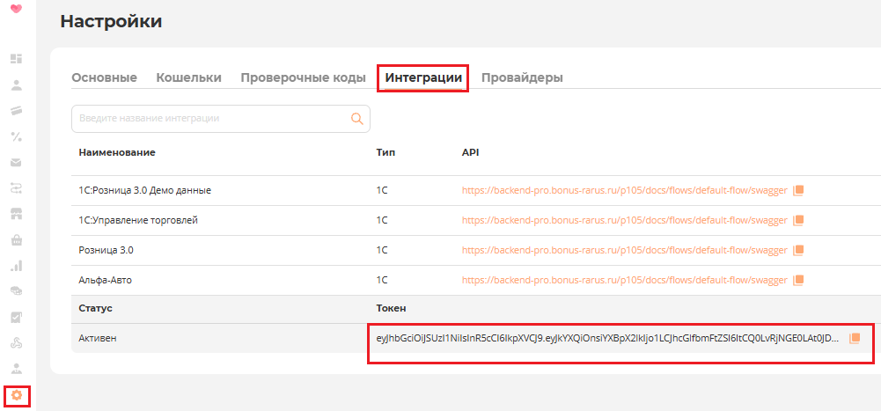Switch to the Кошельки tab

coord(188,77)
